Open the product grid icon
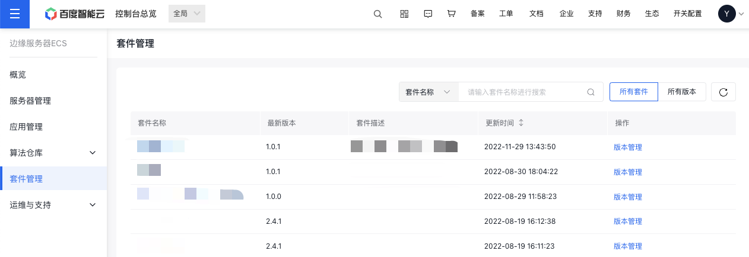Screen dimensions: 749x257 [404, 14]
